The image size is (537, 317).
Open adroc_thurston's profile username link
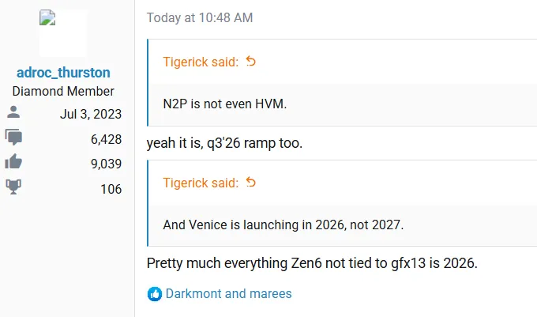(63, 73)
